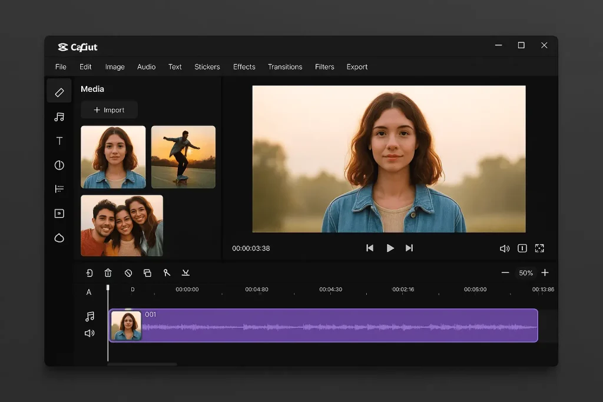Click the duplicate clip icon in timeline toolbar
The height and width of the screenshot is (402, 603).
[x=147, y=273]
